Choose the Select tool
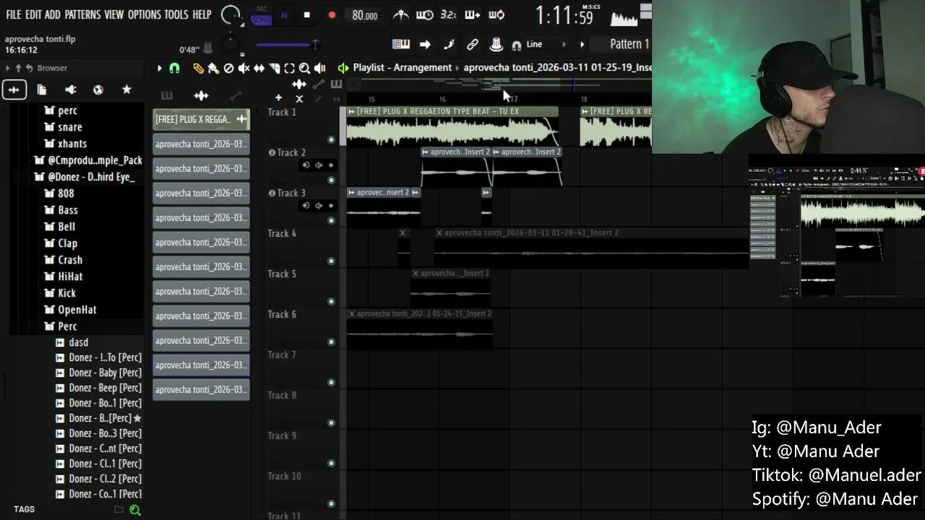This screenshot has height=520, width=925. tap(289, 68)
